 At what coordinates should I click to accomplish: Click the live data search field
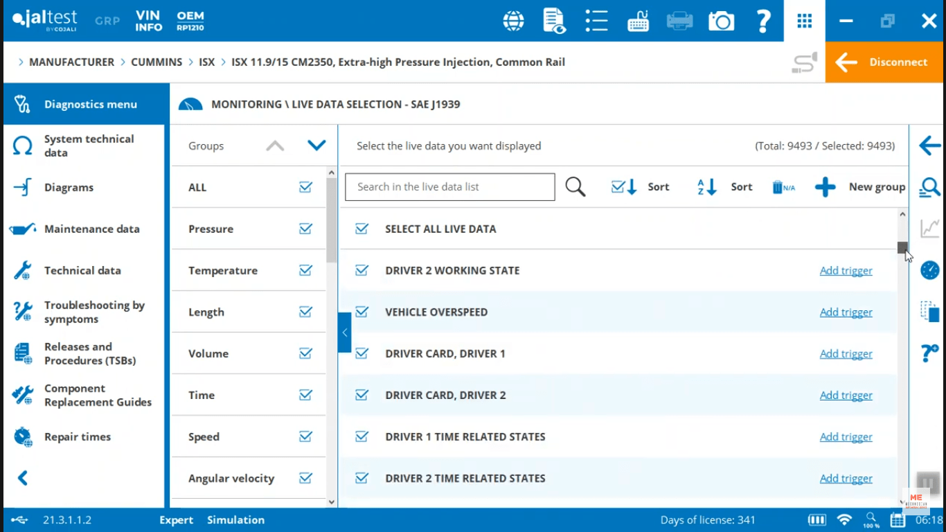coord(450,187)
